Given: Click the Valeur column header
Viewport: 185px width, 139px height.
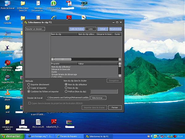Looking at the screenshot, I should click(x=98, y=64).
